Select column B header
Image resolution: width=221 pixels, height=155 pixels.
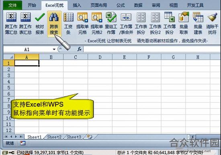[x=51, y=57]
